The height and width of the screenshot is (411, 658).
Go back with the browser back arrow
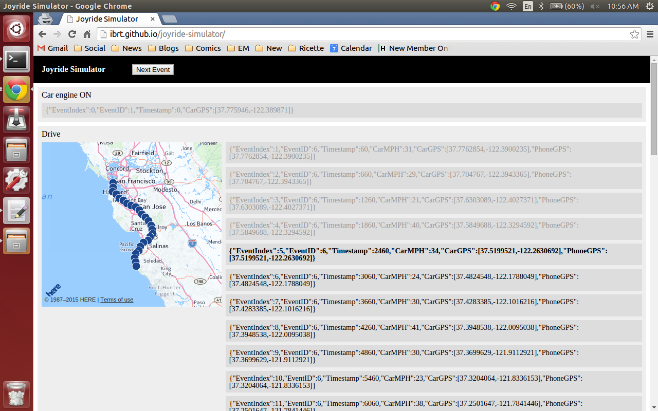tap(43, 34)
